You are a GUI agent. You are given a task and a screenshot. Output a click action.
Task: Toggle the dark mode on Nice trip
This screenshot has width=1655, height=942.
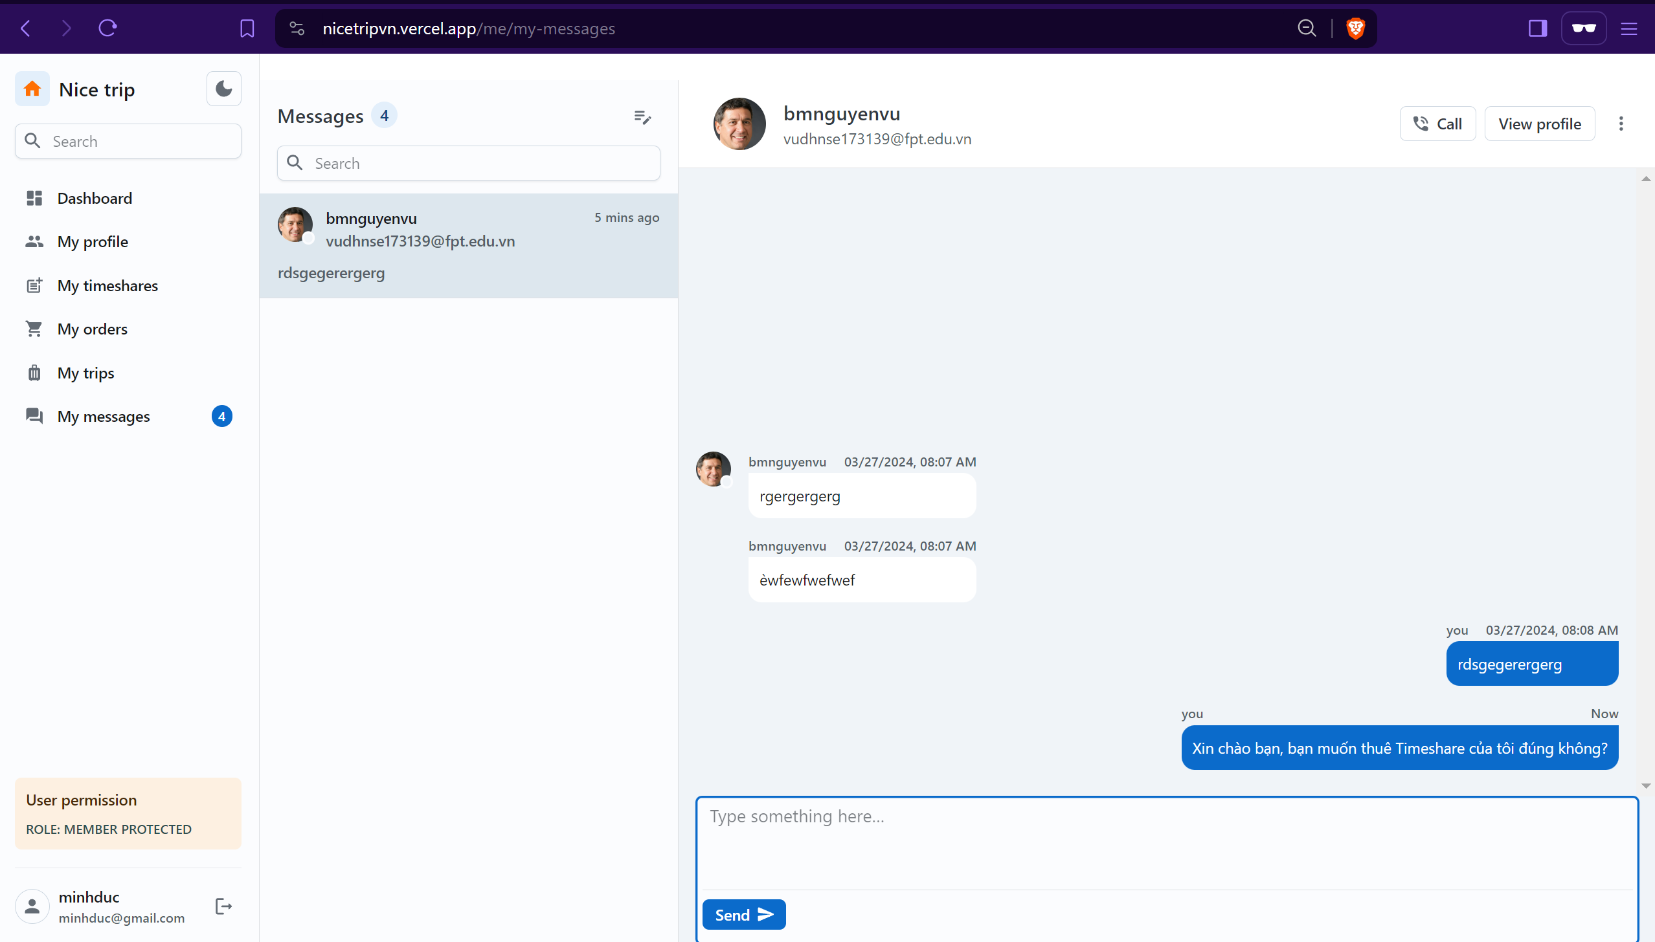[224, 89]
